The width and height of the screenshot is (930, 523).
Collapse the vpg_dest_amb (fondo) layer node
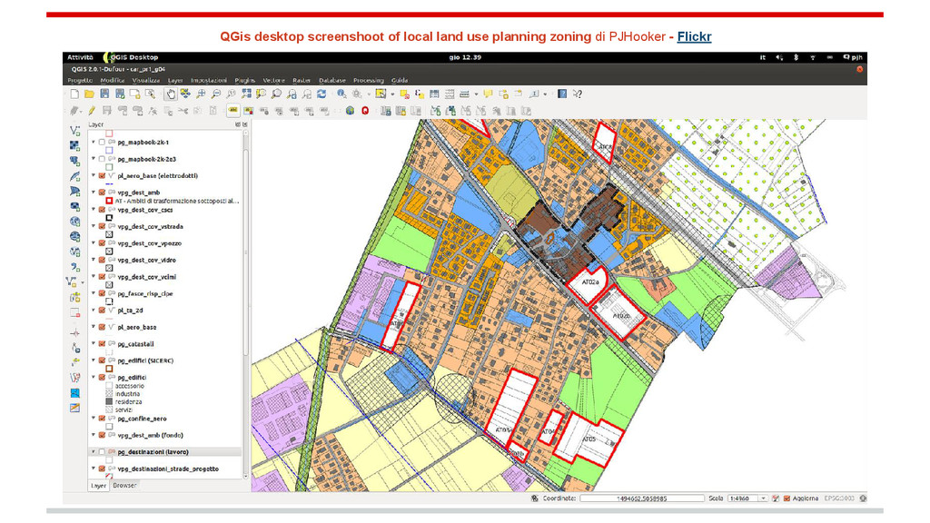pos(94,435)
